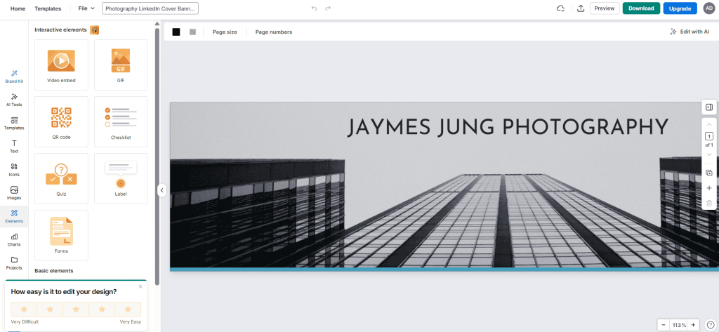Insert a Checklist element
The width and height of the screenshot is (719, 332).
(121, 121)
